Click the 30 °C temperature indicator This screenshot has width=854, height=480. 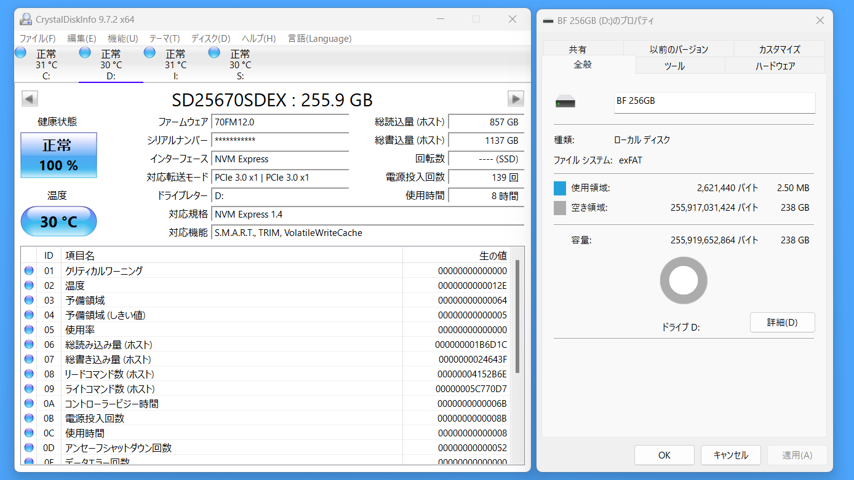(x=58, y=221)
